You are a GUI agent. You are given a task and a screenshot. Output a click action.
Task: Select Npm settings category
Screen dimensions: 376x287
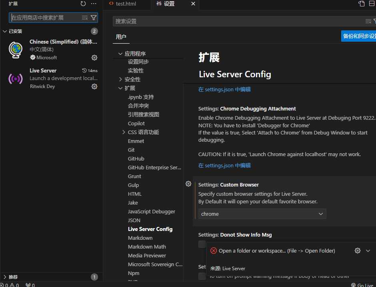click(134, 273)
